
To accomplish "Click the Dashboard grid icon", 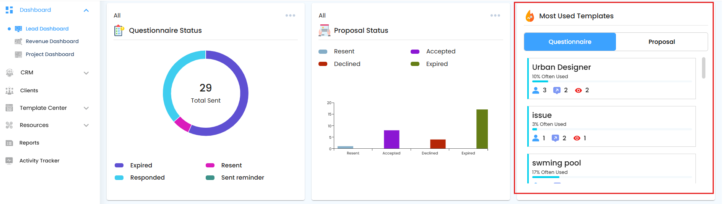I will [x=9, y=10].
